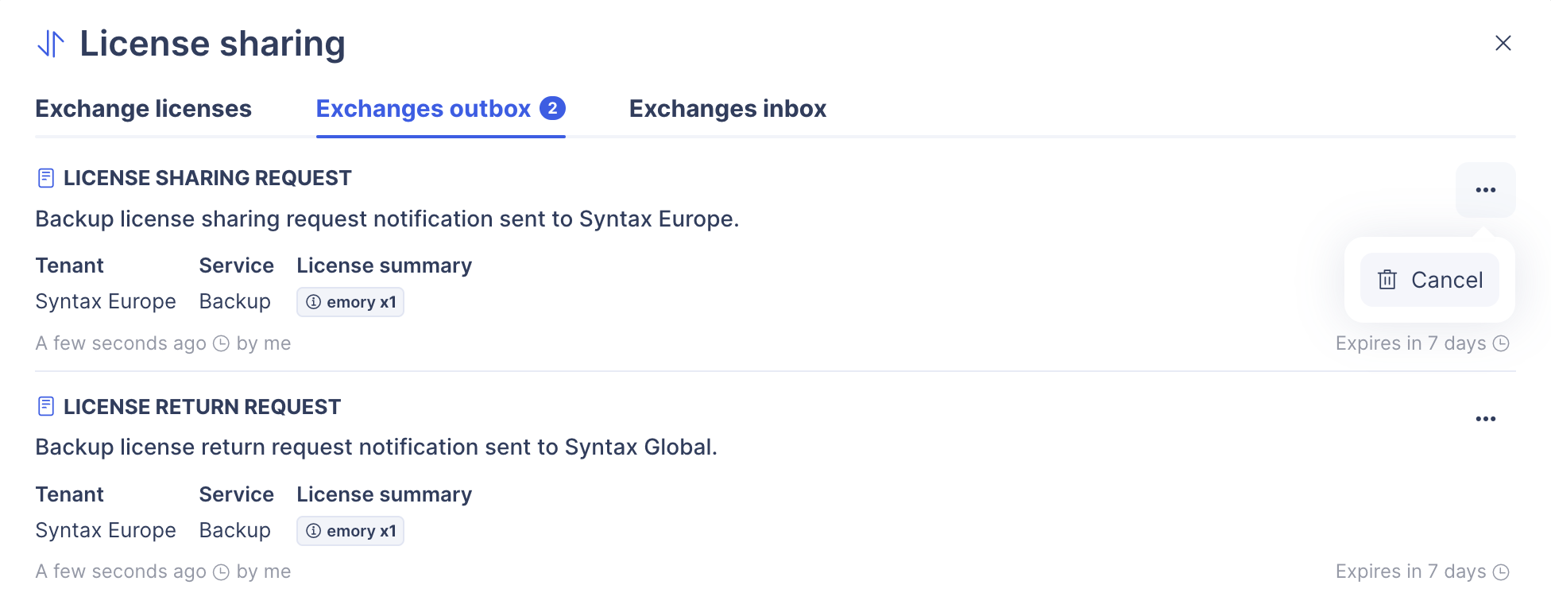Click clock icon next to second Expires in 7 days
Viewport: 1551px width, 612px height.
(1501, 572)
